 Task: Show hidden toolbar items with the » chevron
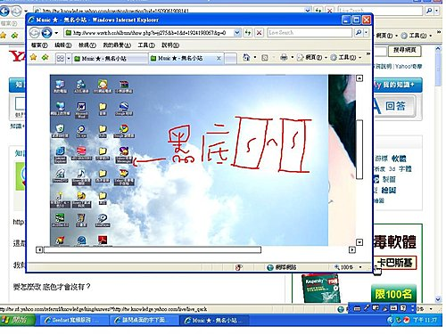coord(368,54)
